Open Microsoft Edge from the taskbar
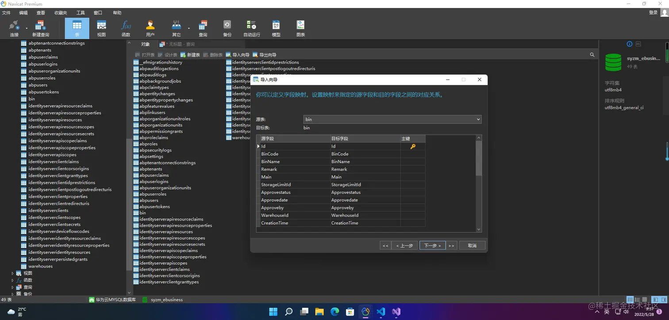The height and width of the screenshot is (320, 669). click(335, 312)
